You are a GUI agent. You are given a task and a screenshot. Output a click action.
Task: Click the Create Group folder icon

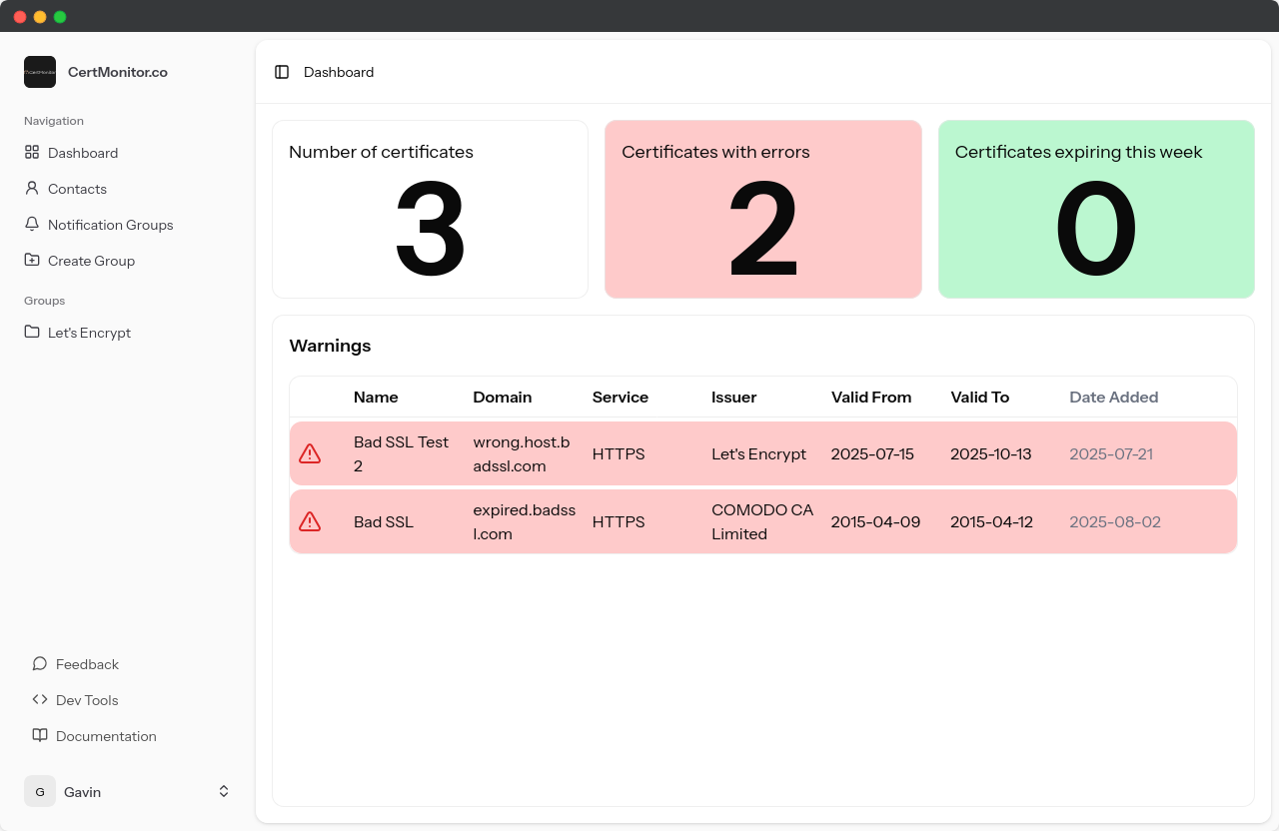(32, 260)
